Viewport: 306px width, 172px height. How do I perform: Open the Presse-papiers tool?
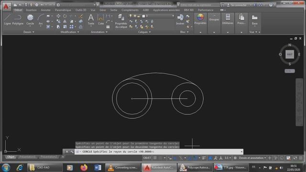click(241, 19)
